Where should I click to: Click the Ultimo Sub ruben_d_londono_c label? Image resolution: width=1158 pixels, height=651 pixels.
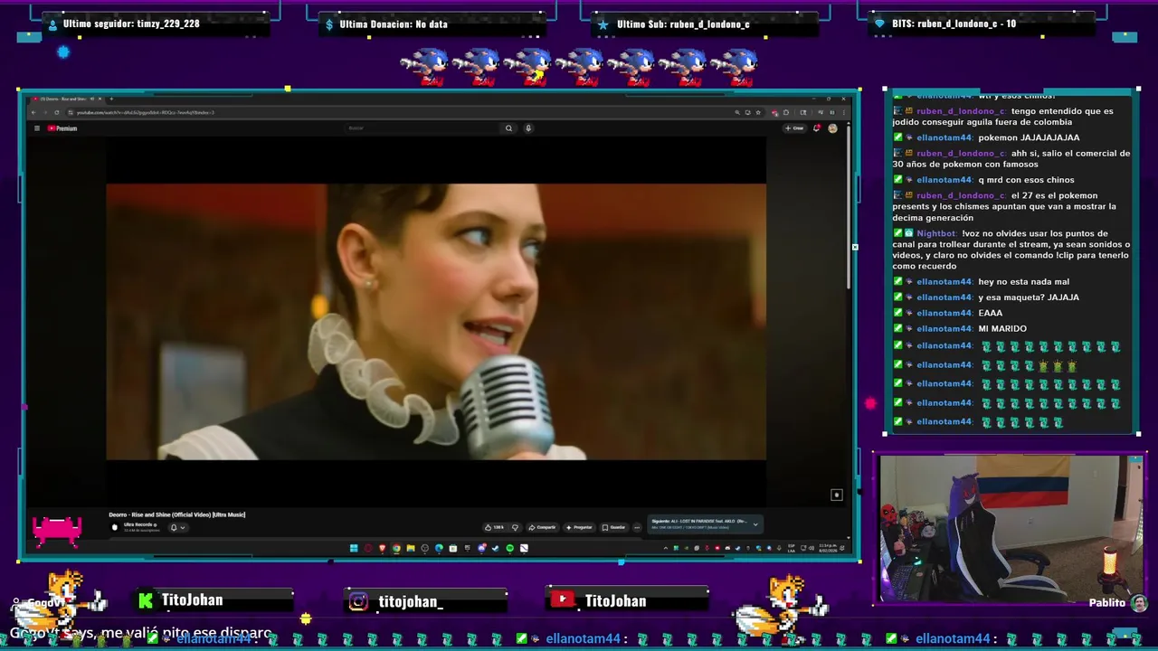[683, 24]
